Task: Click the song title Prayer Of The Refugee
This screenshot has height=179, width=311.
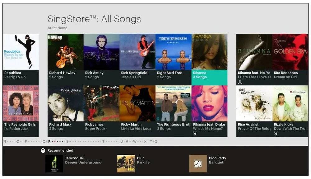Action: pos(254,129)
